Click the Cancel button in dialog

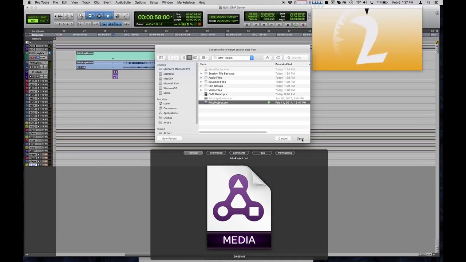tap(283, 139)
